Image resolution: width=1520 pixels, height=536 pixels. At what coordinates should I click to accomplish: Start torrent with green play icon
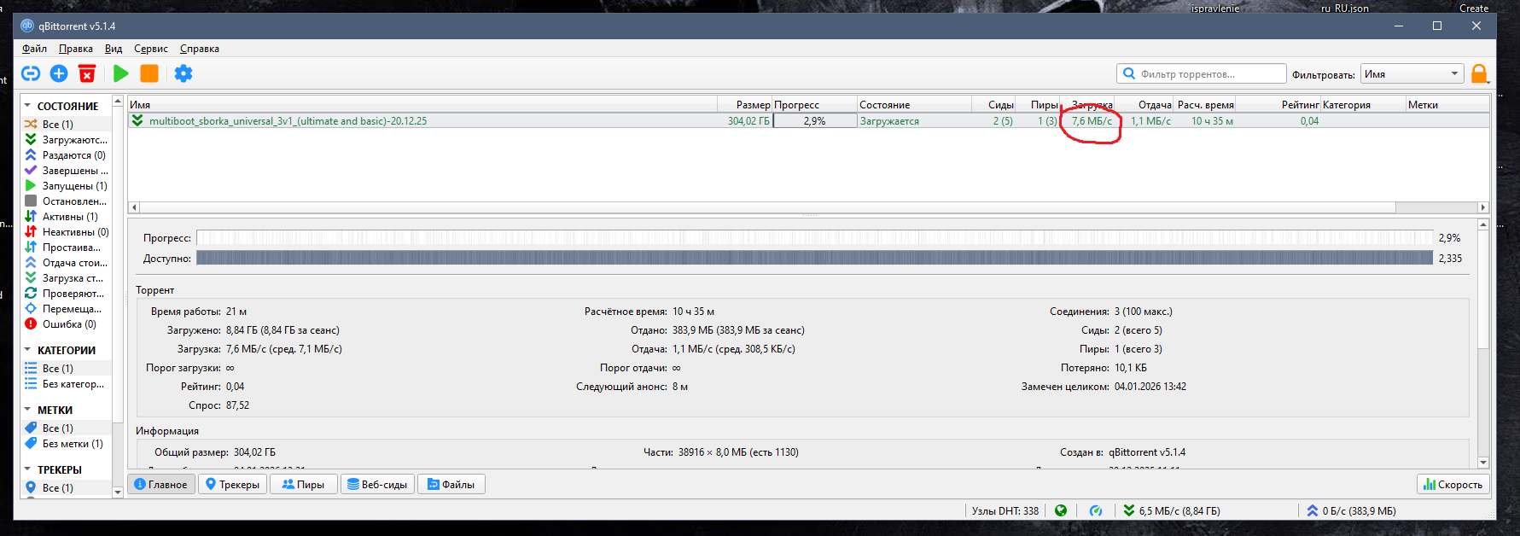pos(121,73)
